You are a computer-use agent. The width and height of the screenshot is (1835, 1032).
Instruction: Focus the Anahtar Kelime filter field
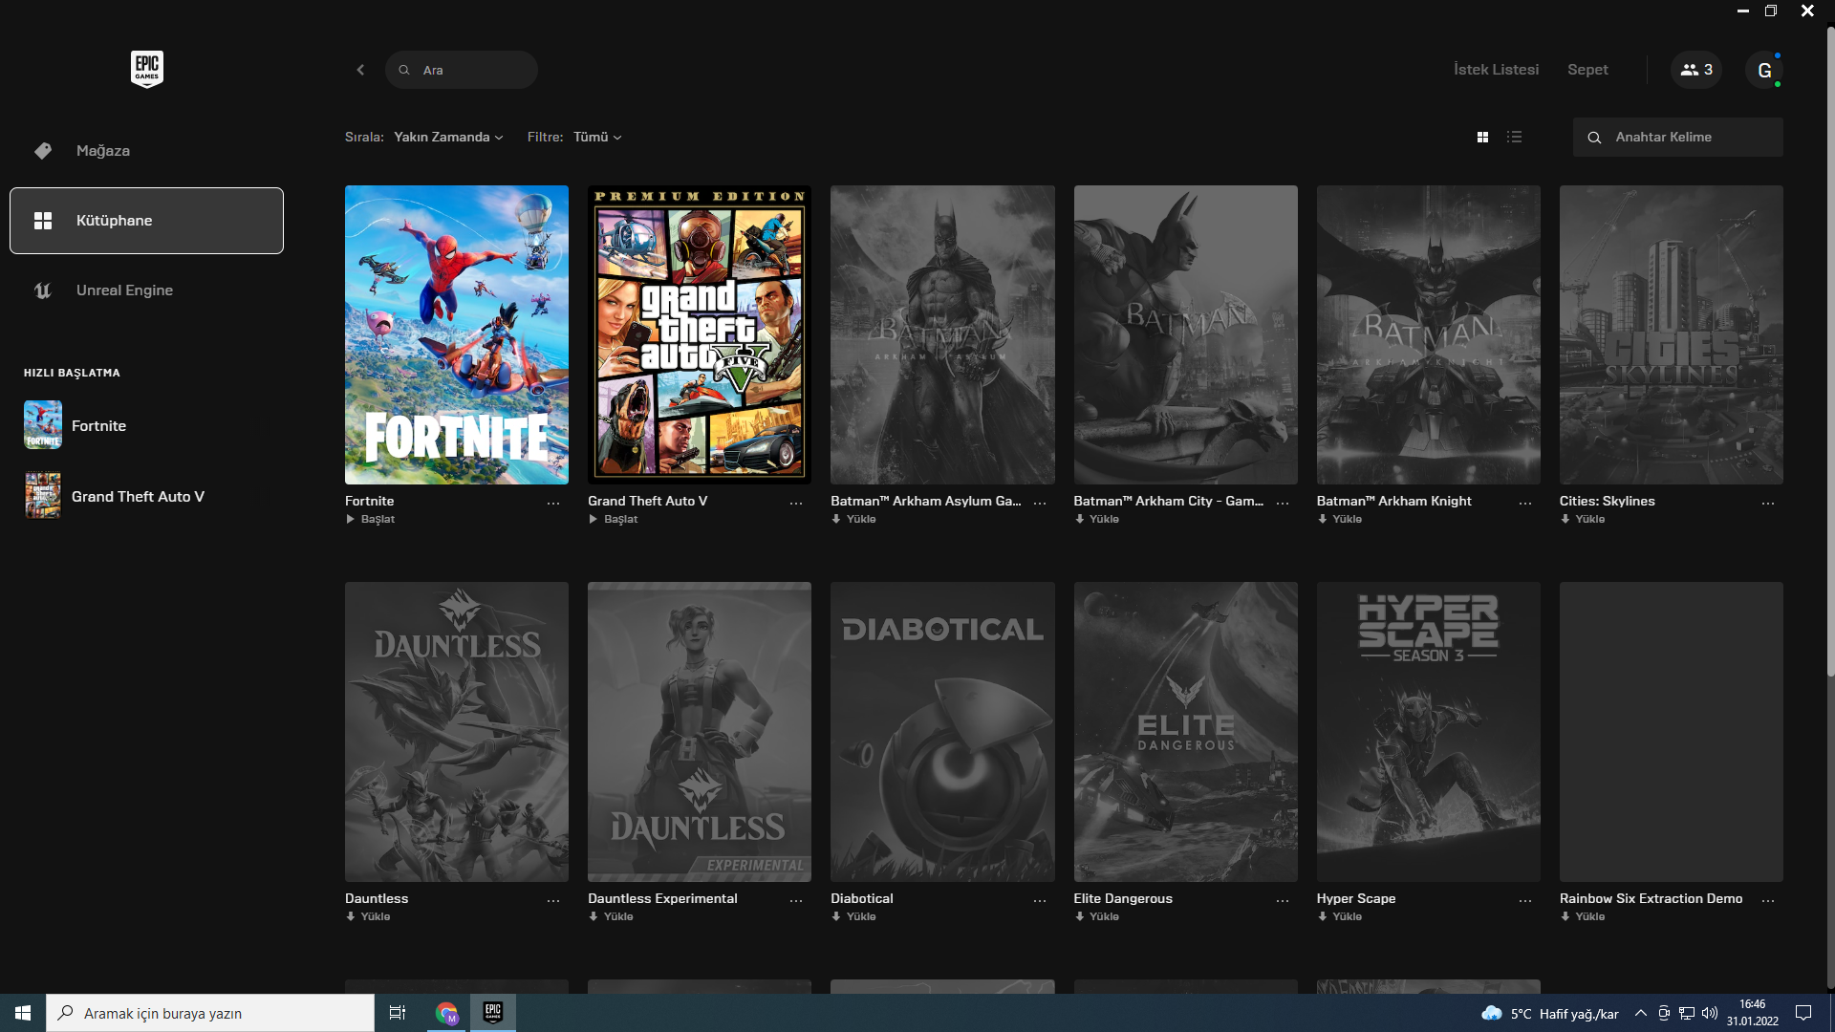pos(1678,138)
